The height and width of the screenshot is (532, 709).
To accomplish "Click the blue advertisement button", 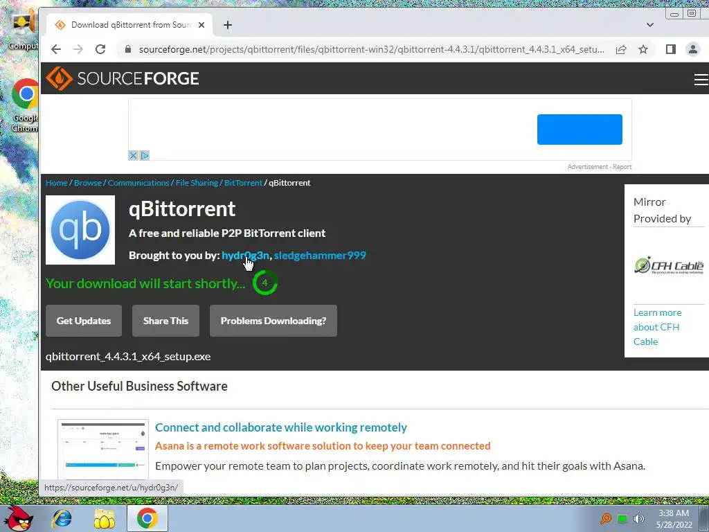I will (x=580, y=130).
